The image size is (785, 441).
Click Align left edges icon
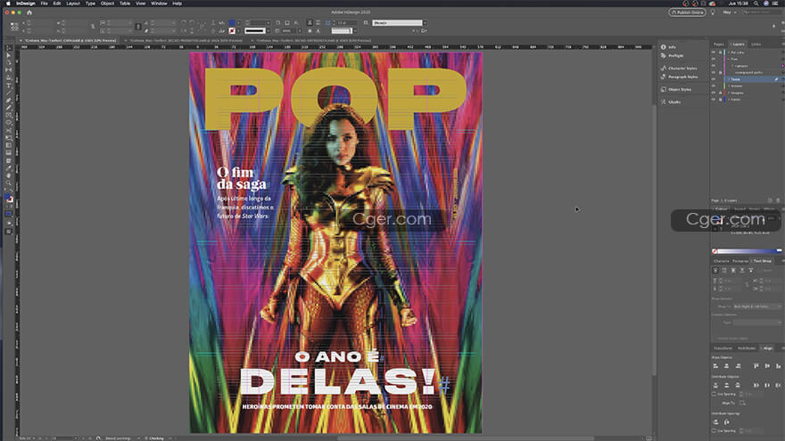(x=715, y=366)
